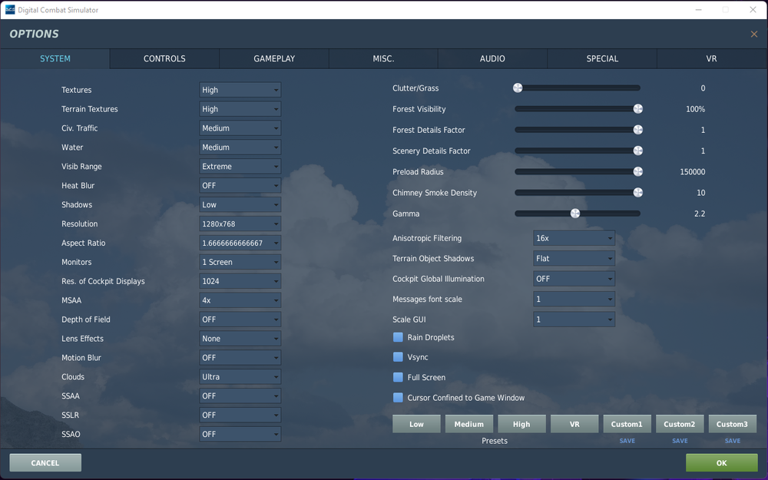768x480 pixels.
Task: Select the Custom1 preset
Action: coord(627,423)
